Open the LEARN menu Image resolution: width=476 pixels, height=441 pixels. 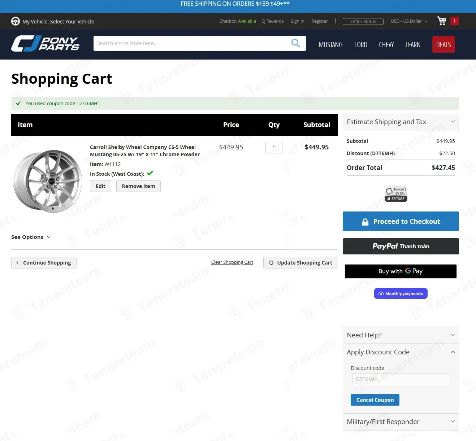[x=413, y=45]
